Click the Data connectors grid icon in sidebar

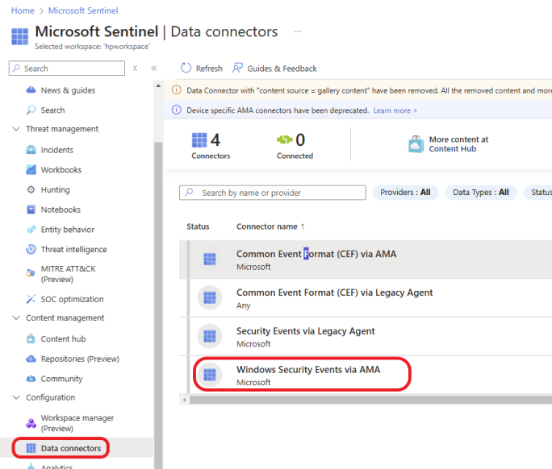tap(31, 448)
